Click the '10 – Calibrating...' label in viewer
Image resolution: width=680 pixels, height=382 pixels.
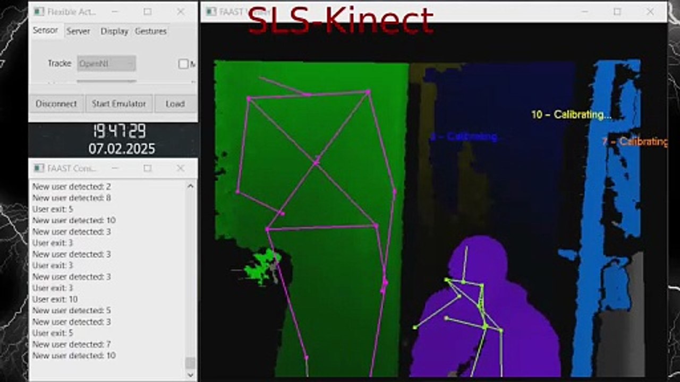[572, 114]
